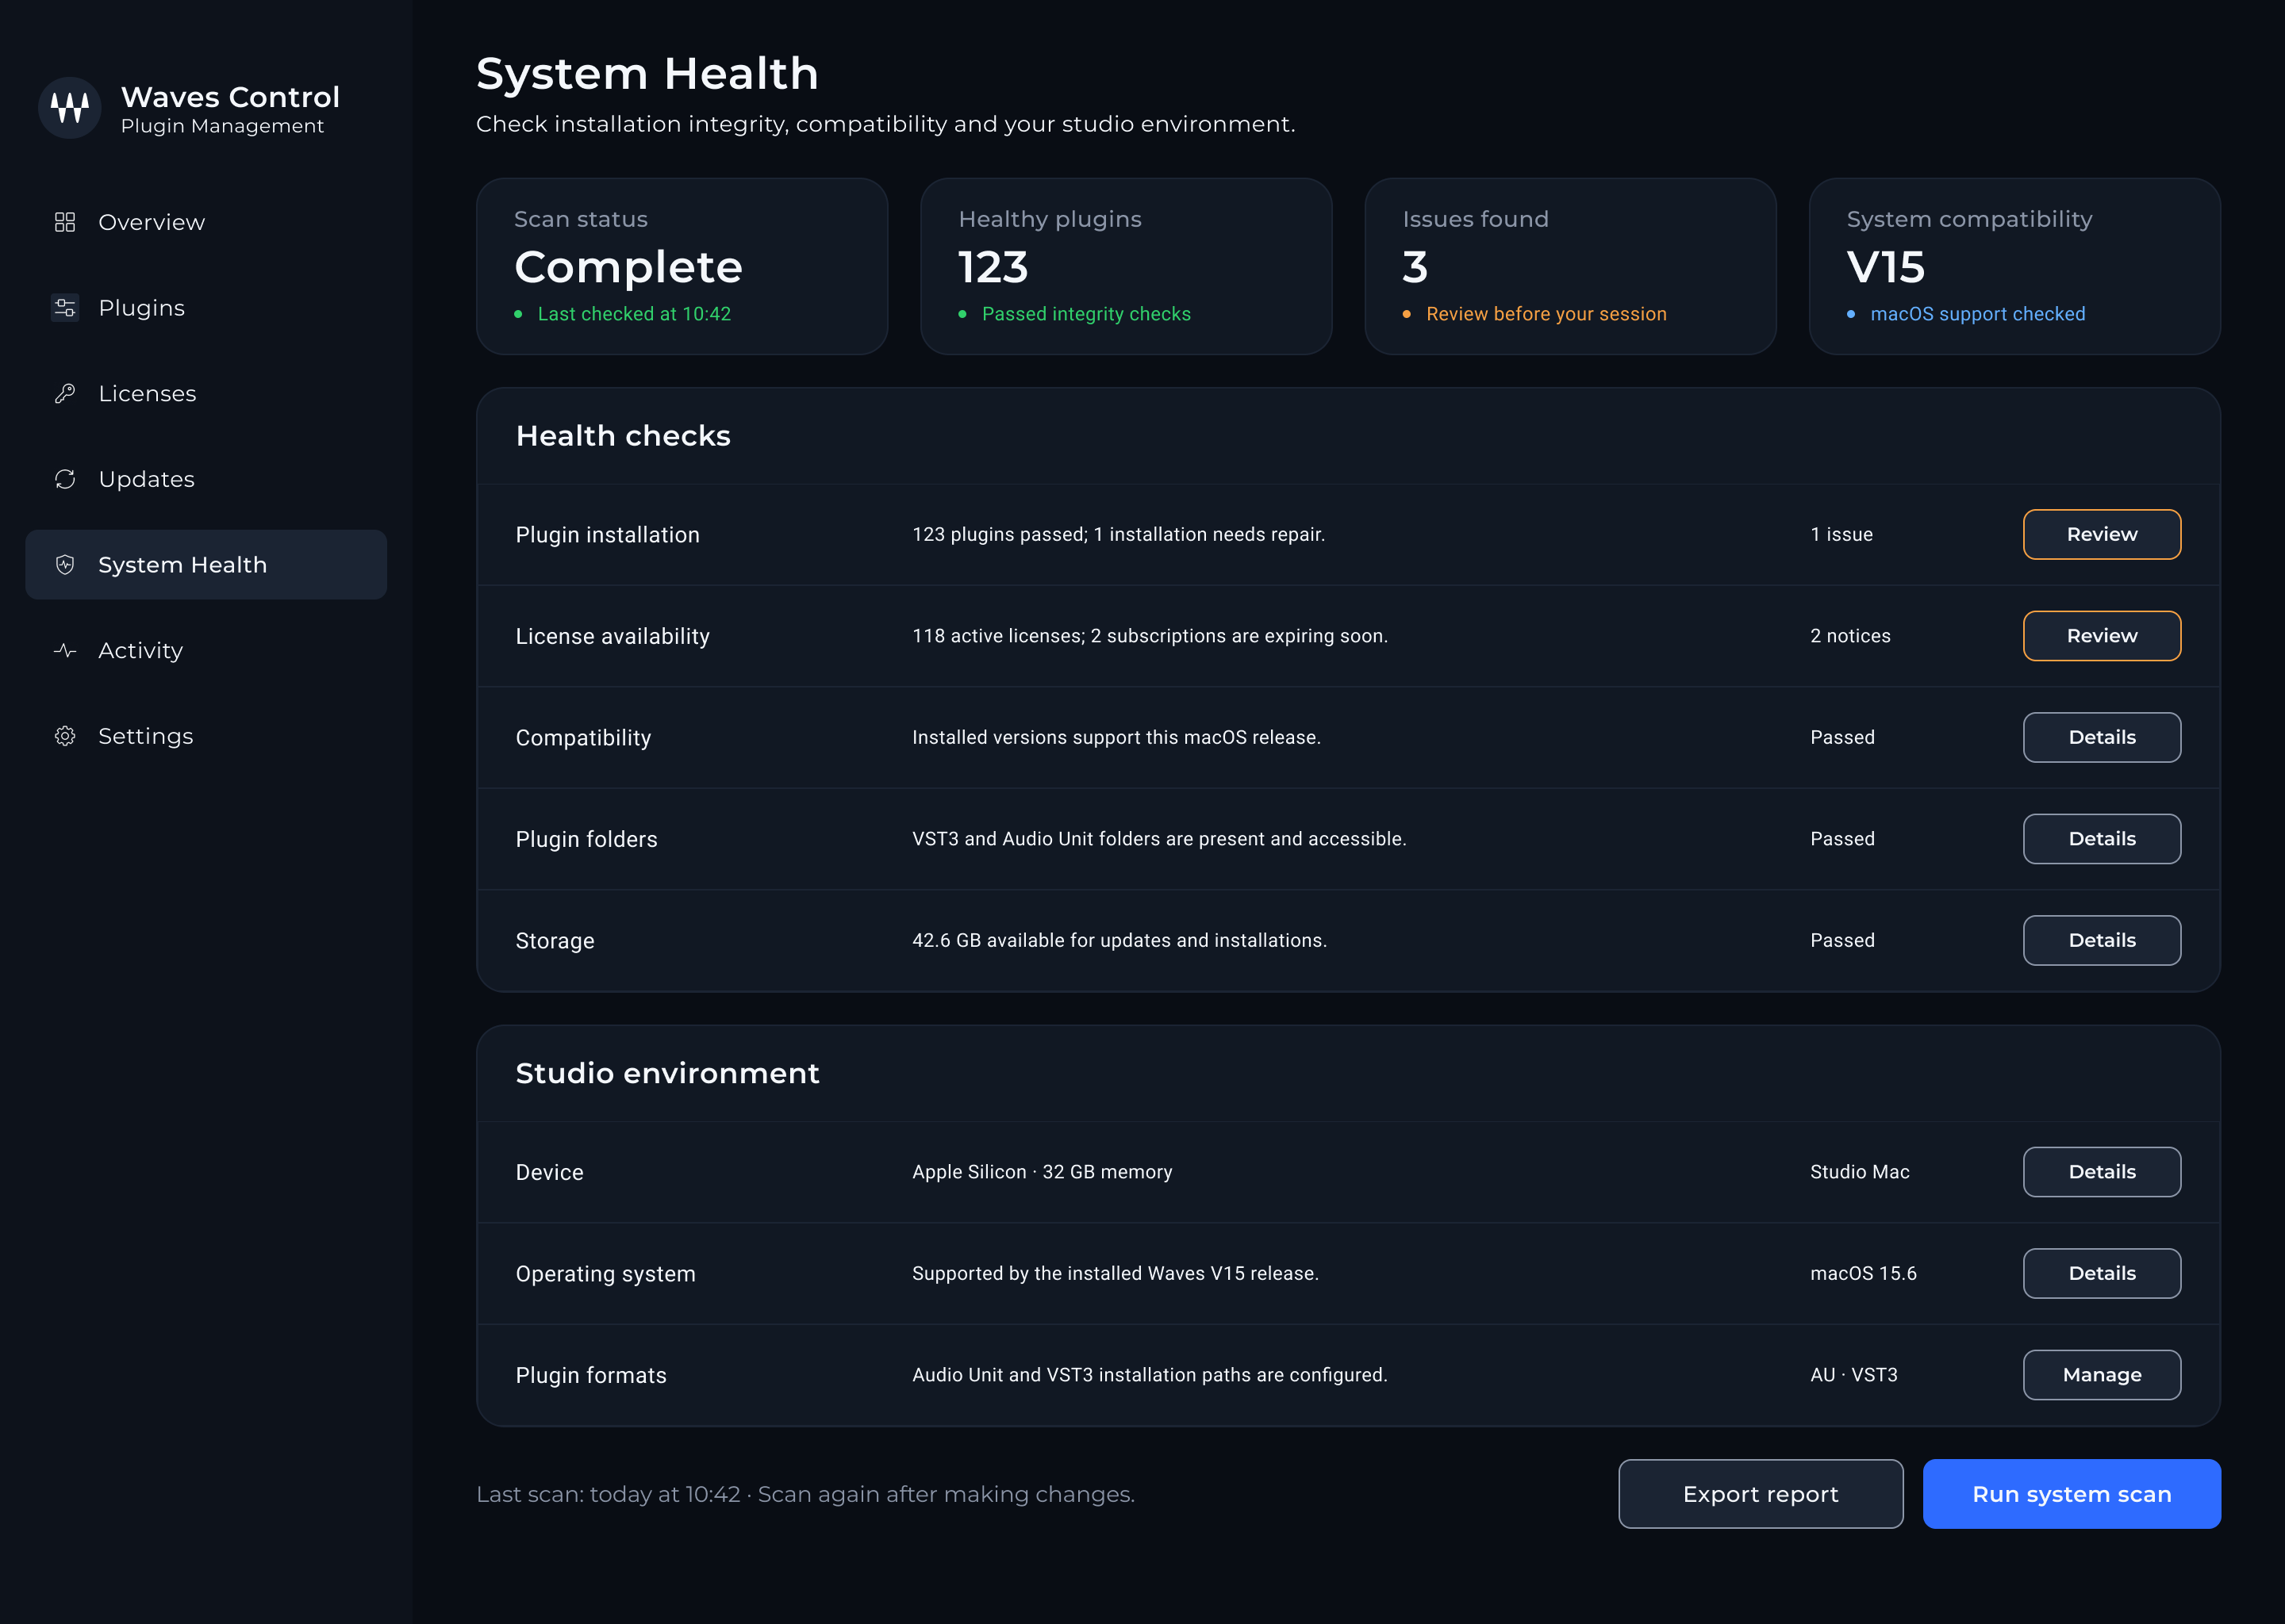The width and height of the screenshot is (2285, 1624).
Task: Click the "AU · VST3" value
Action: tap(1854, 1376)
